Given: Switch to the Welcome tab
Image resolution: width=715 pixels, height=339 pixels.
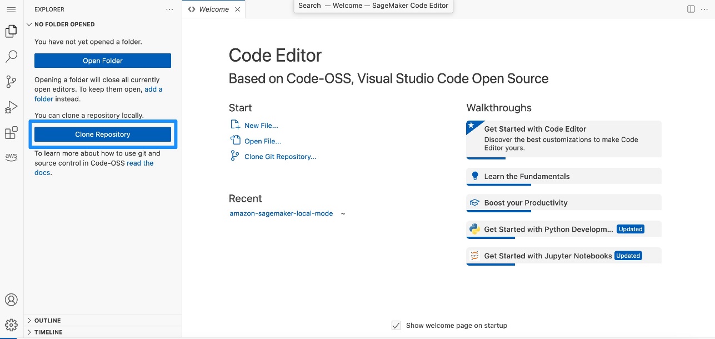Looking at the screenshot, I should pos(213,9).
